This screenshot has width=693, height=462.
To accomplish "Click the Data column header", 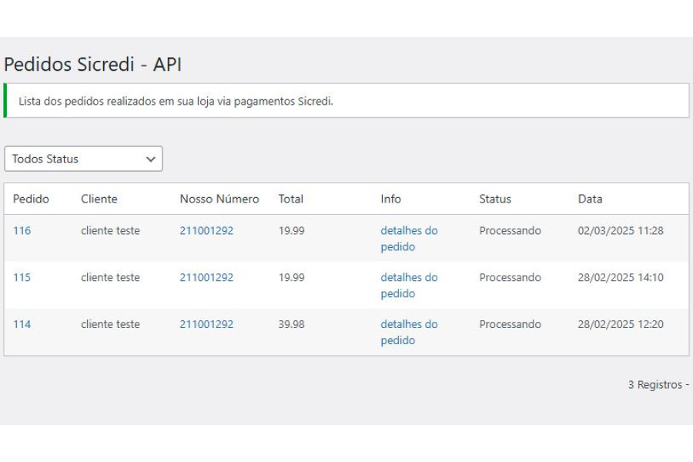I will tap(590, 199).
